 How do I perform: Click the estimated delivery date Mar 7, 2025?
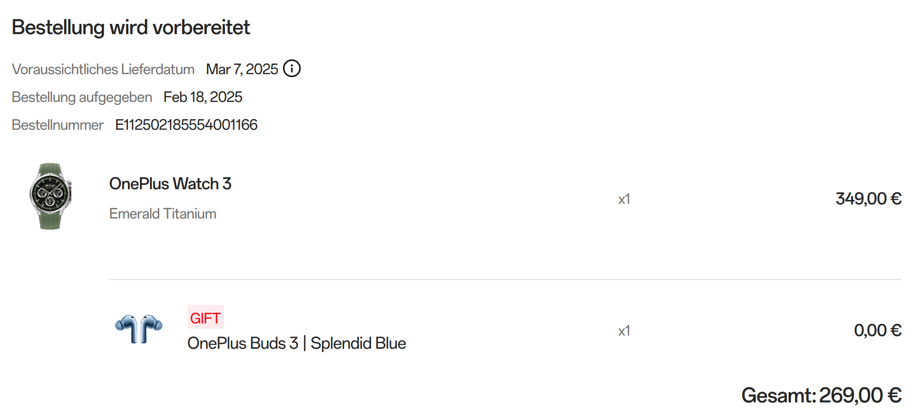[x=242, y=69]
